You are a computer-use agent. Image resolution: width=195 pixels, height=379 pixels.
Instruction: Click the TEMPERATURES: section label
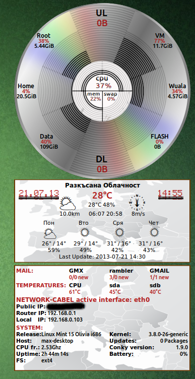coord(41,285)
